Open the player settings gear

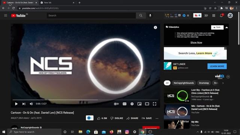pyautogui.click(x=132, y=104)
